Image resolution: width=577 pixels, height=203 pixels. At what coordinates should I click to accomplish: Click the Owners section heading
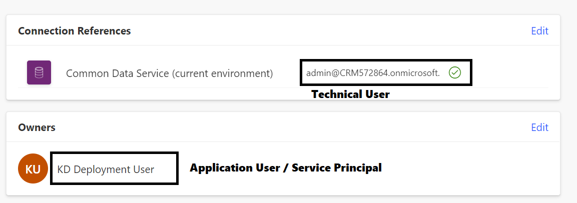click(x=37, y=127)
